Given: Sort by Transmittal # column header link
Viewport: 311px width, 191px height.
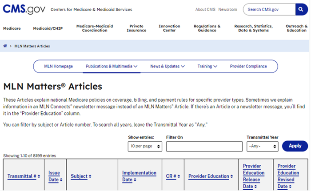Looking at the screenshot, I should 22,176.
